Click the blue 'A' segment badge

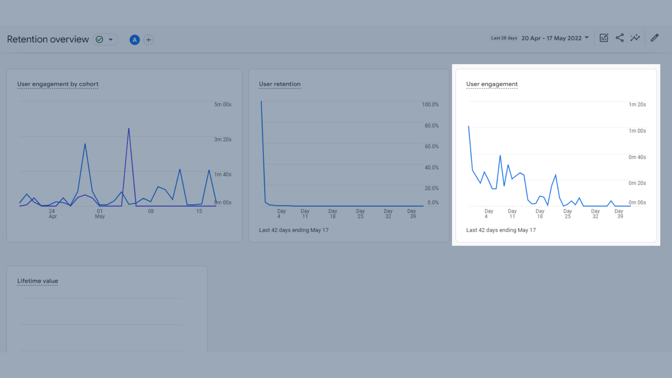pos(134,40)
